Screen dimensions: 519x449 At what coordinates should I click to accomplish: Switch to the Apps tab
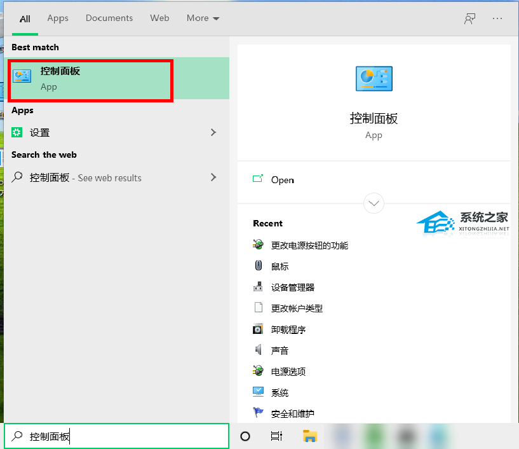click(x=58, y=18)
